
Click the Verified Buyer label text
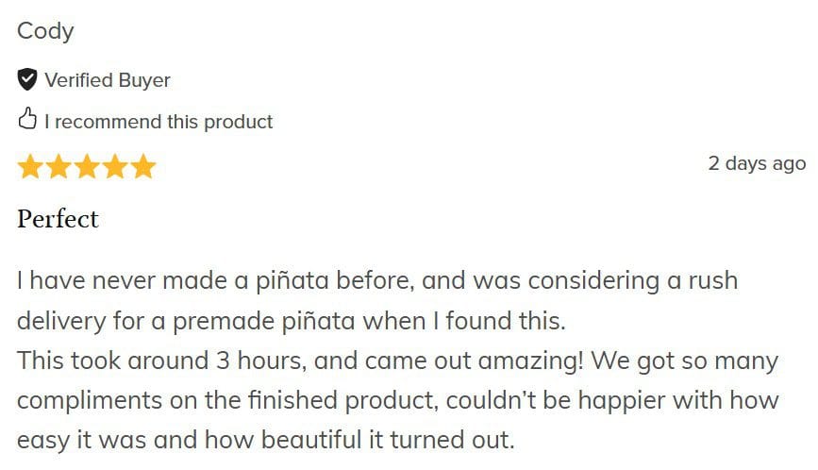coord(108,80)
